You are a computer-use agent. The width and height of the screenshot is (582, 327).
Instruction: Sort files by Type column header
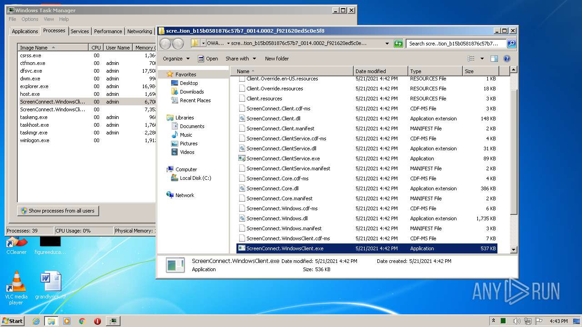click(435, 71)
